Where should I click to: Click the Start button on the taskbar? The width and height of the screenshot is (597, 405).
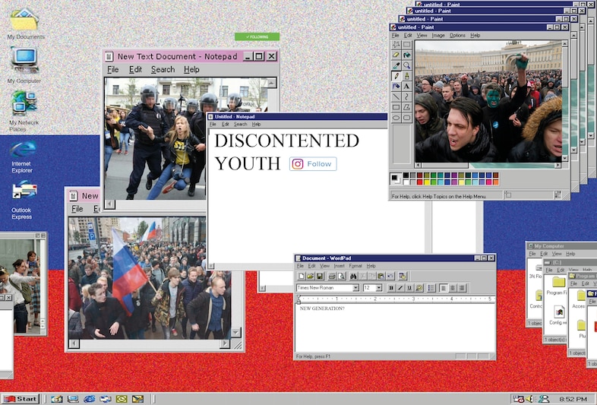coord(21,399)
